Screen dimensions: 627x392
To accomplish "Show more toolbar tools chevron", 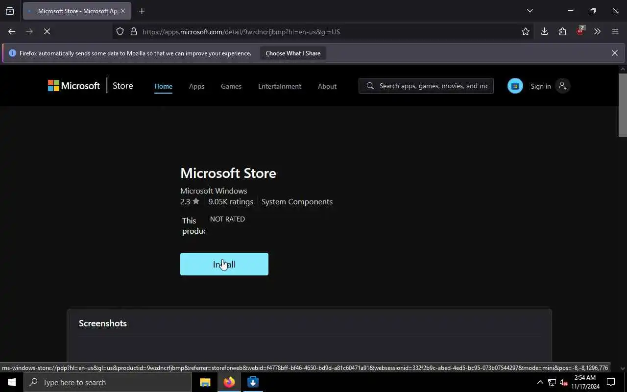I will pyautogui.click(x=597, y=31).
